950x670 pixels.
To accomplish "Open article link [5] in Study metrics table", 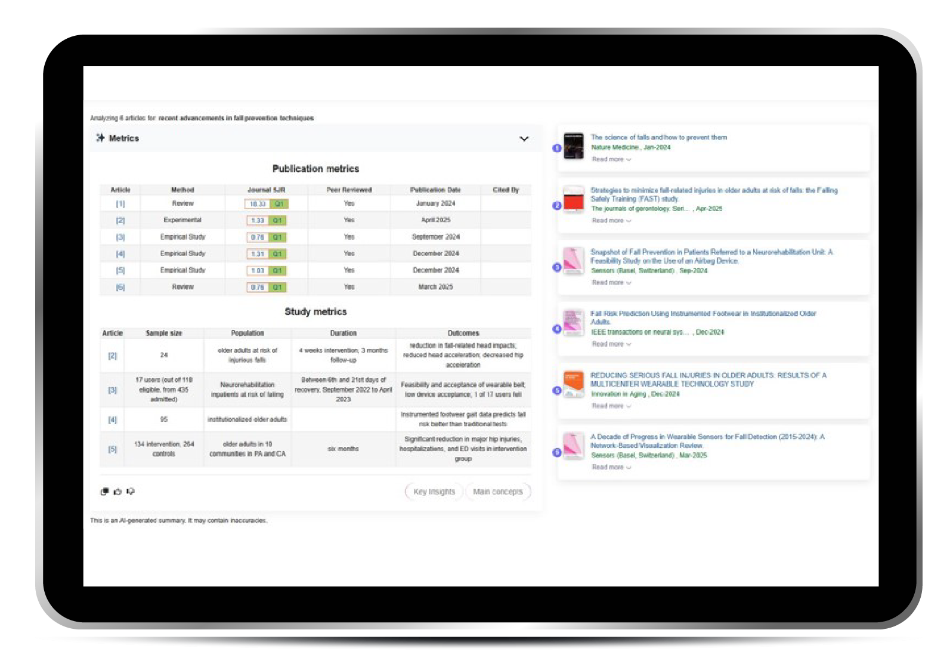I will 112,449.
